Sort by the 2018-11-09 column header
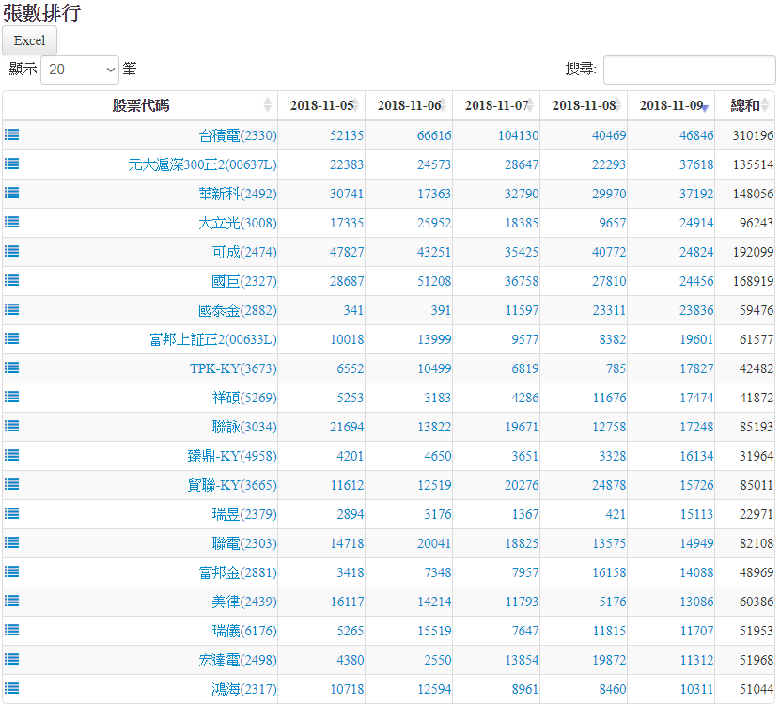780x704 pixels. 670,105
